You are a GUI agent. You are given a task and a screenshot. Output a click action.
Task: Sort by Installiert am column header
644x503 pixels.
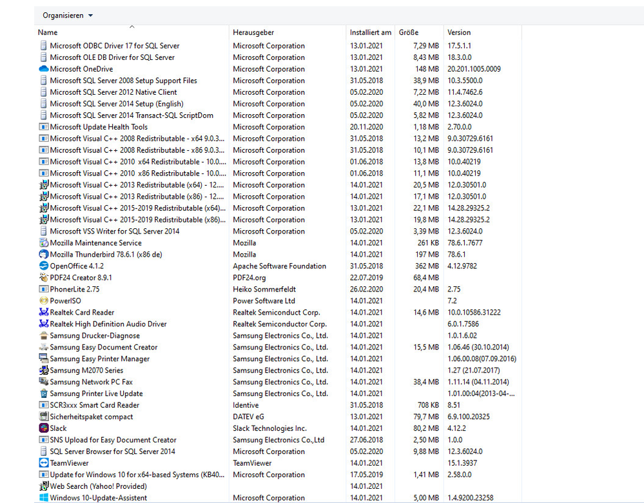click(371, 32)
